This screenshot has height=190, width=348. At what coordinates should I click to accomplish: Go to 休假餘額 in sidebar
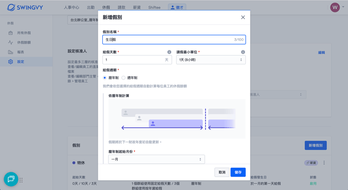[x=24, y=43]
